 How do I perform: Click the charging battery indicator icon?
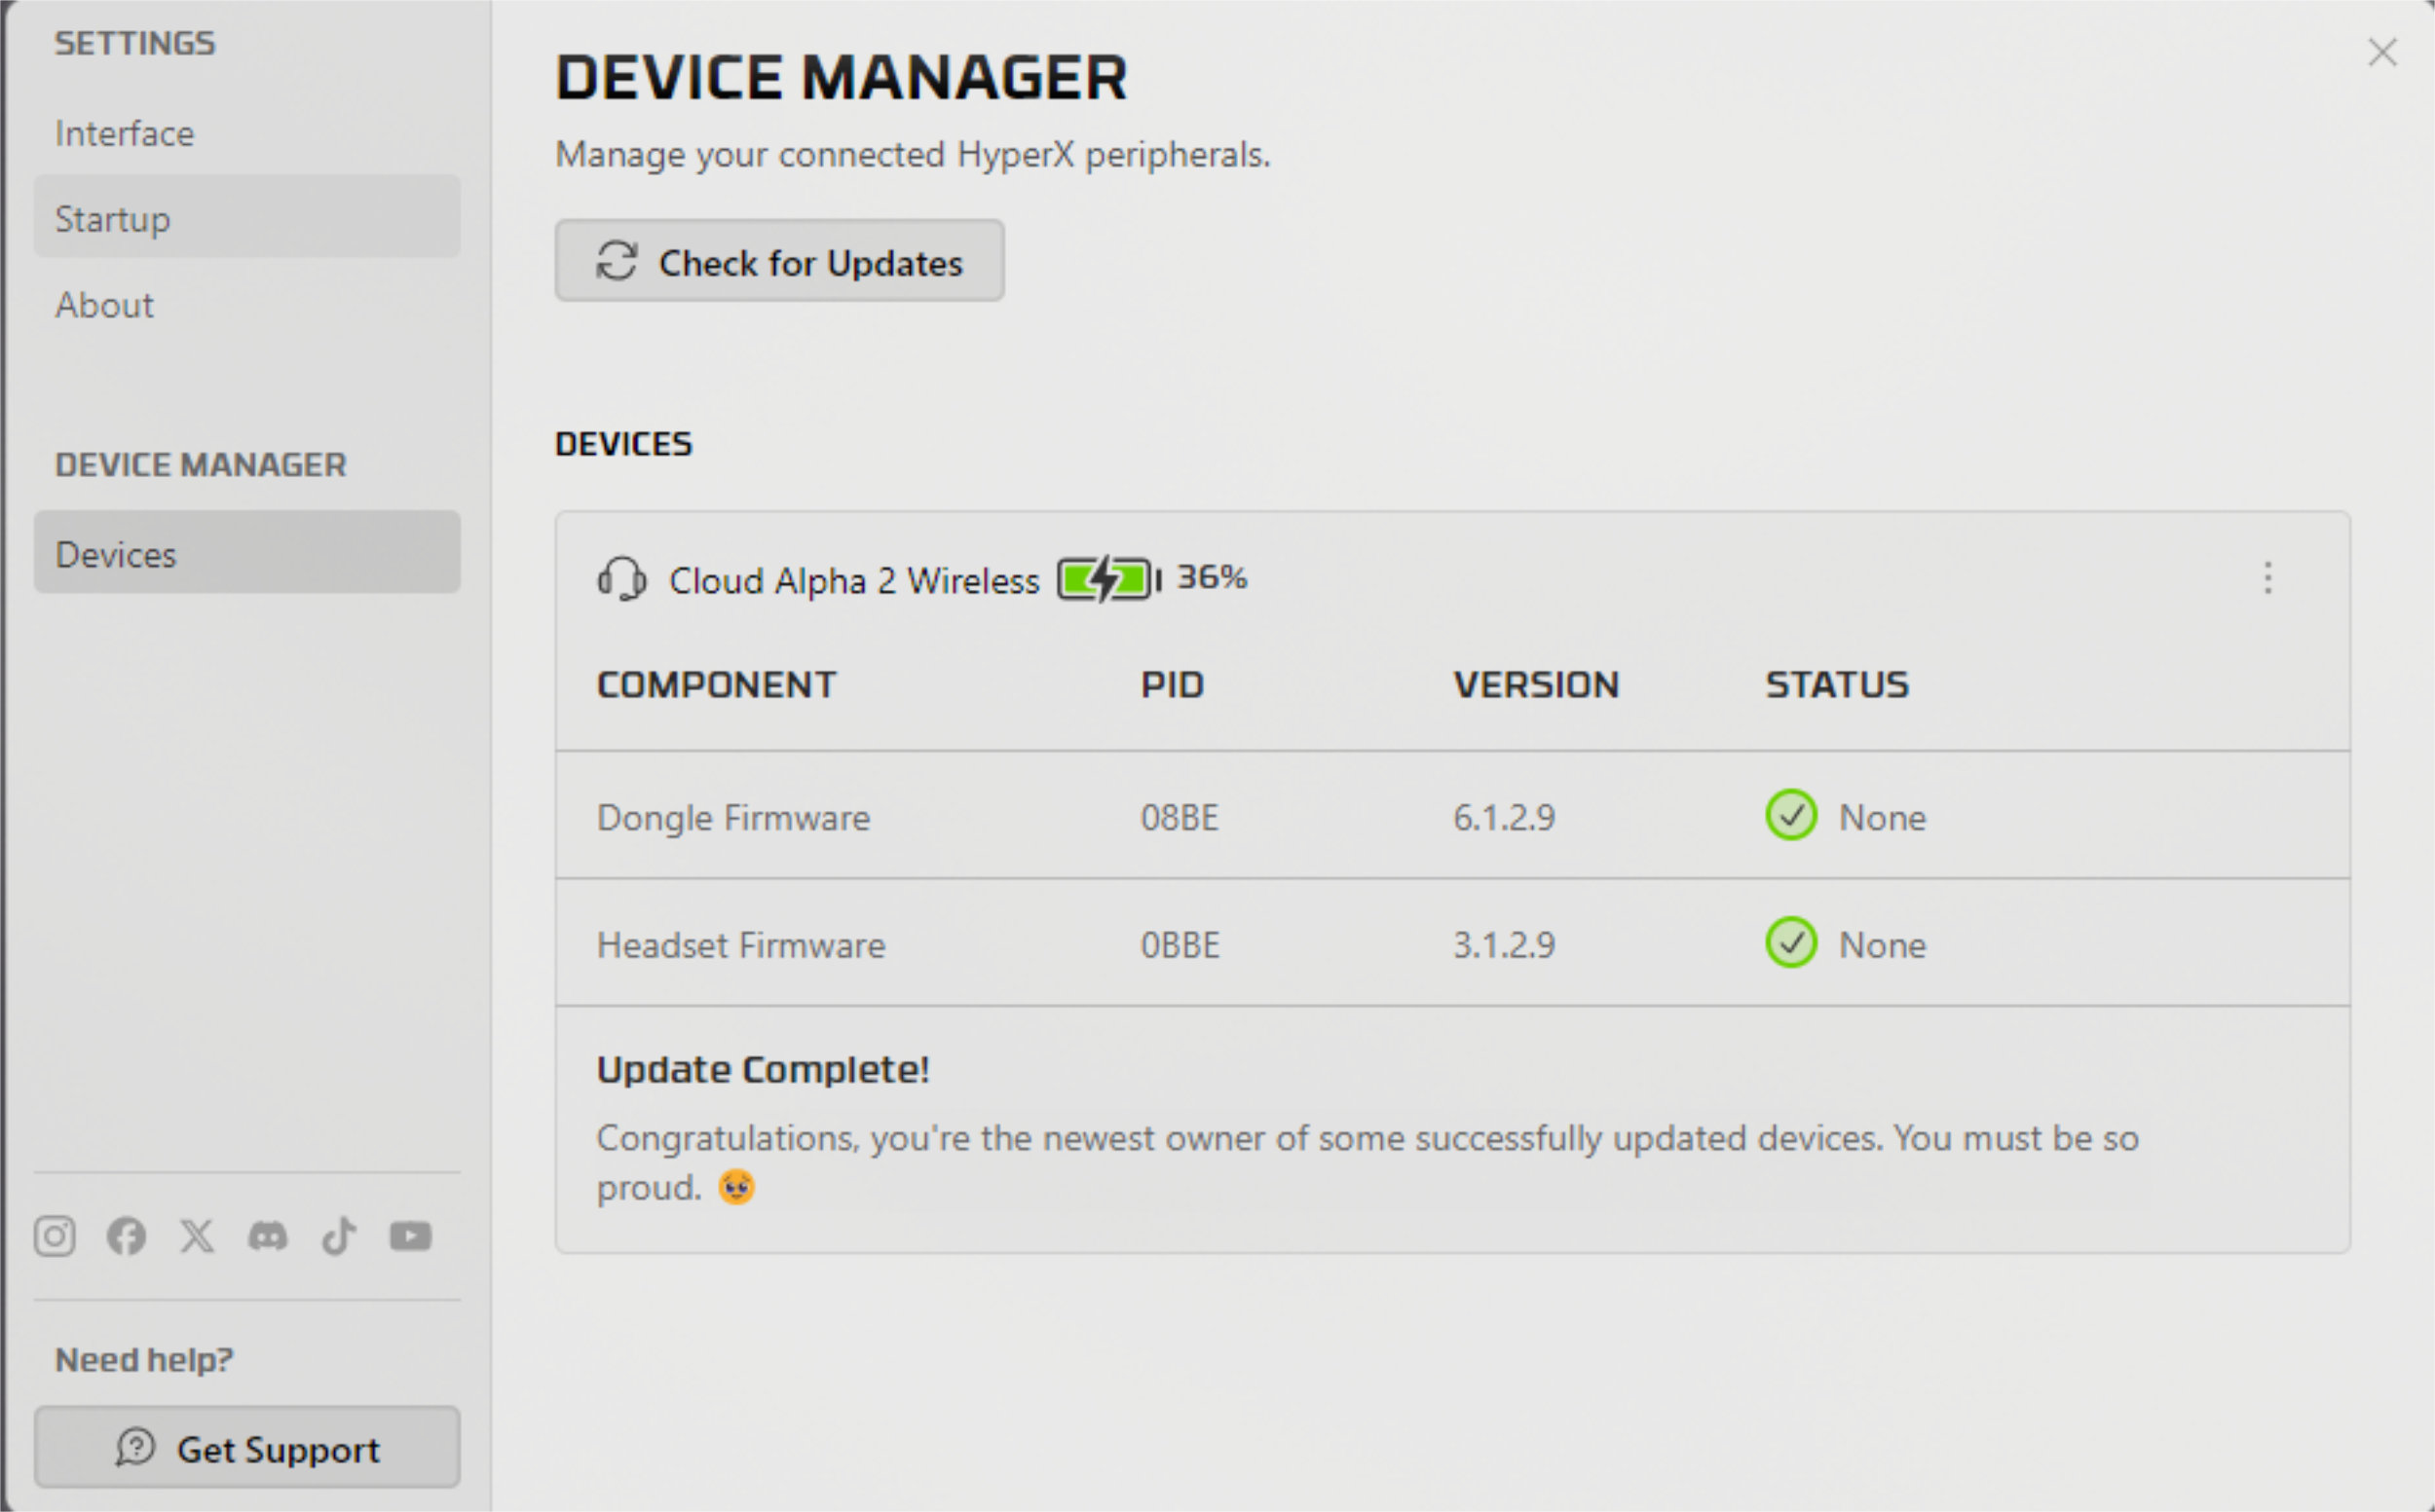[1108, 579]
